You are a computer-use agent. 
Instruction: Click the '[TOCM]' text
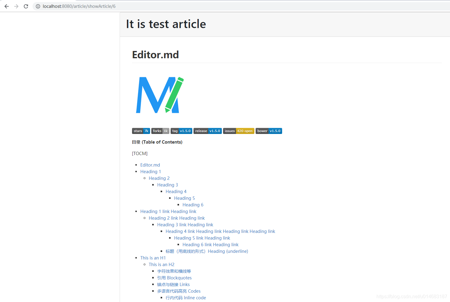pyautogui.click(x=140, y=154)
